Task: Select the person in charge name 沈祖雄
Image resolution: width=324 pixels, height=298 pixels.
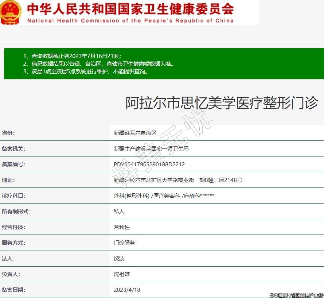Action: coord(122,274)
